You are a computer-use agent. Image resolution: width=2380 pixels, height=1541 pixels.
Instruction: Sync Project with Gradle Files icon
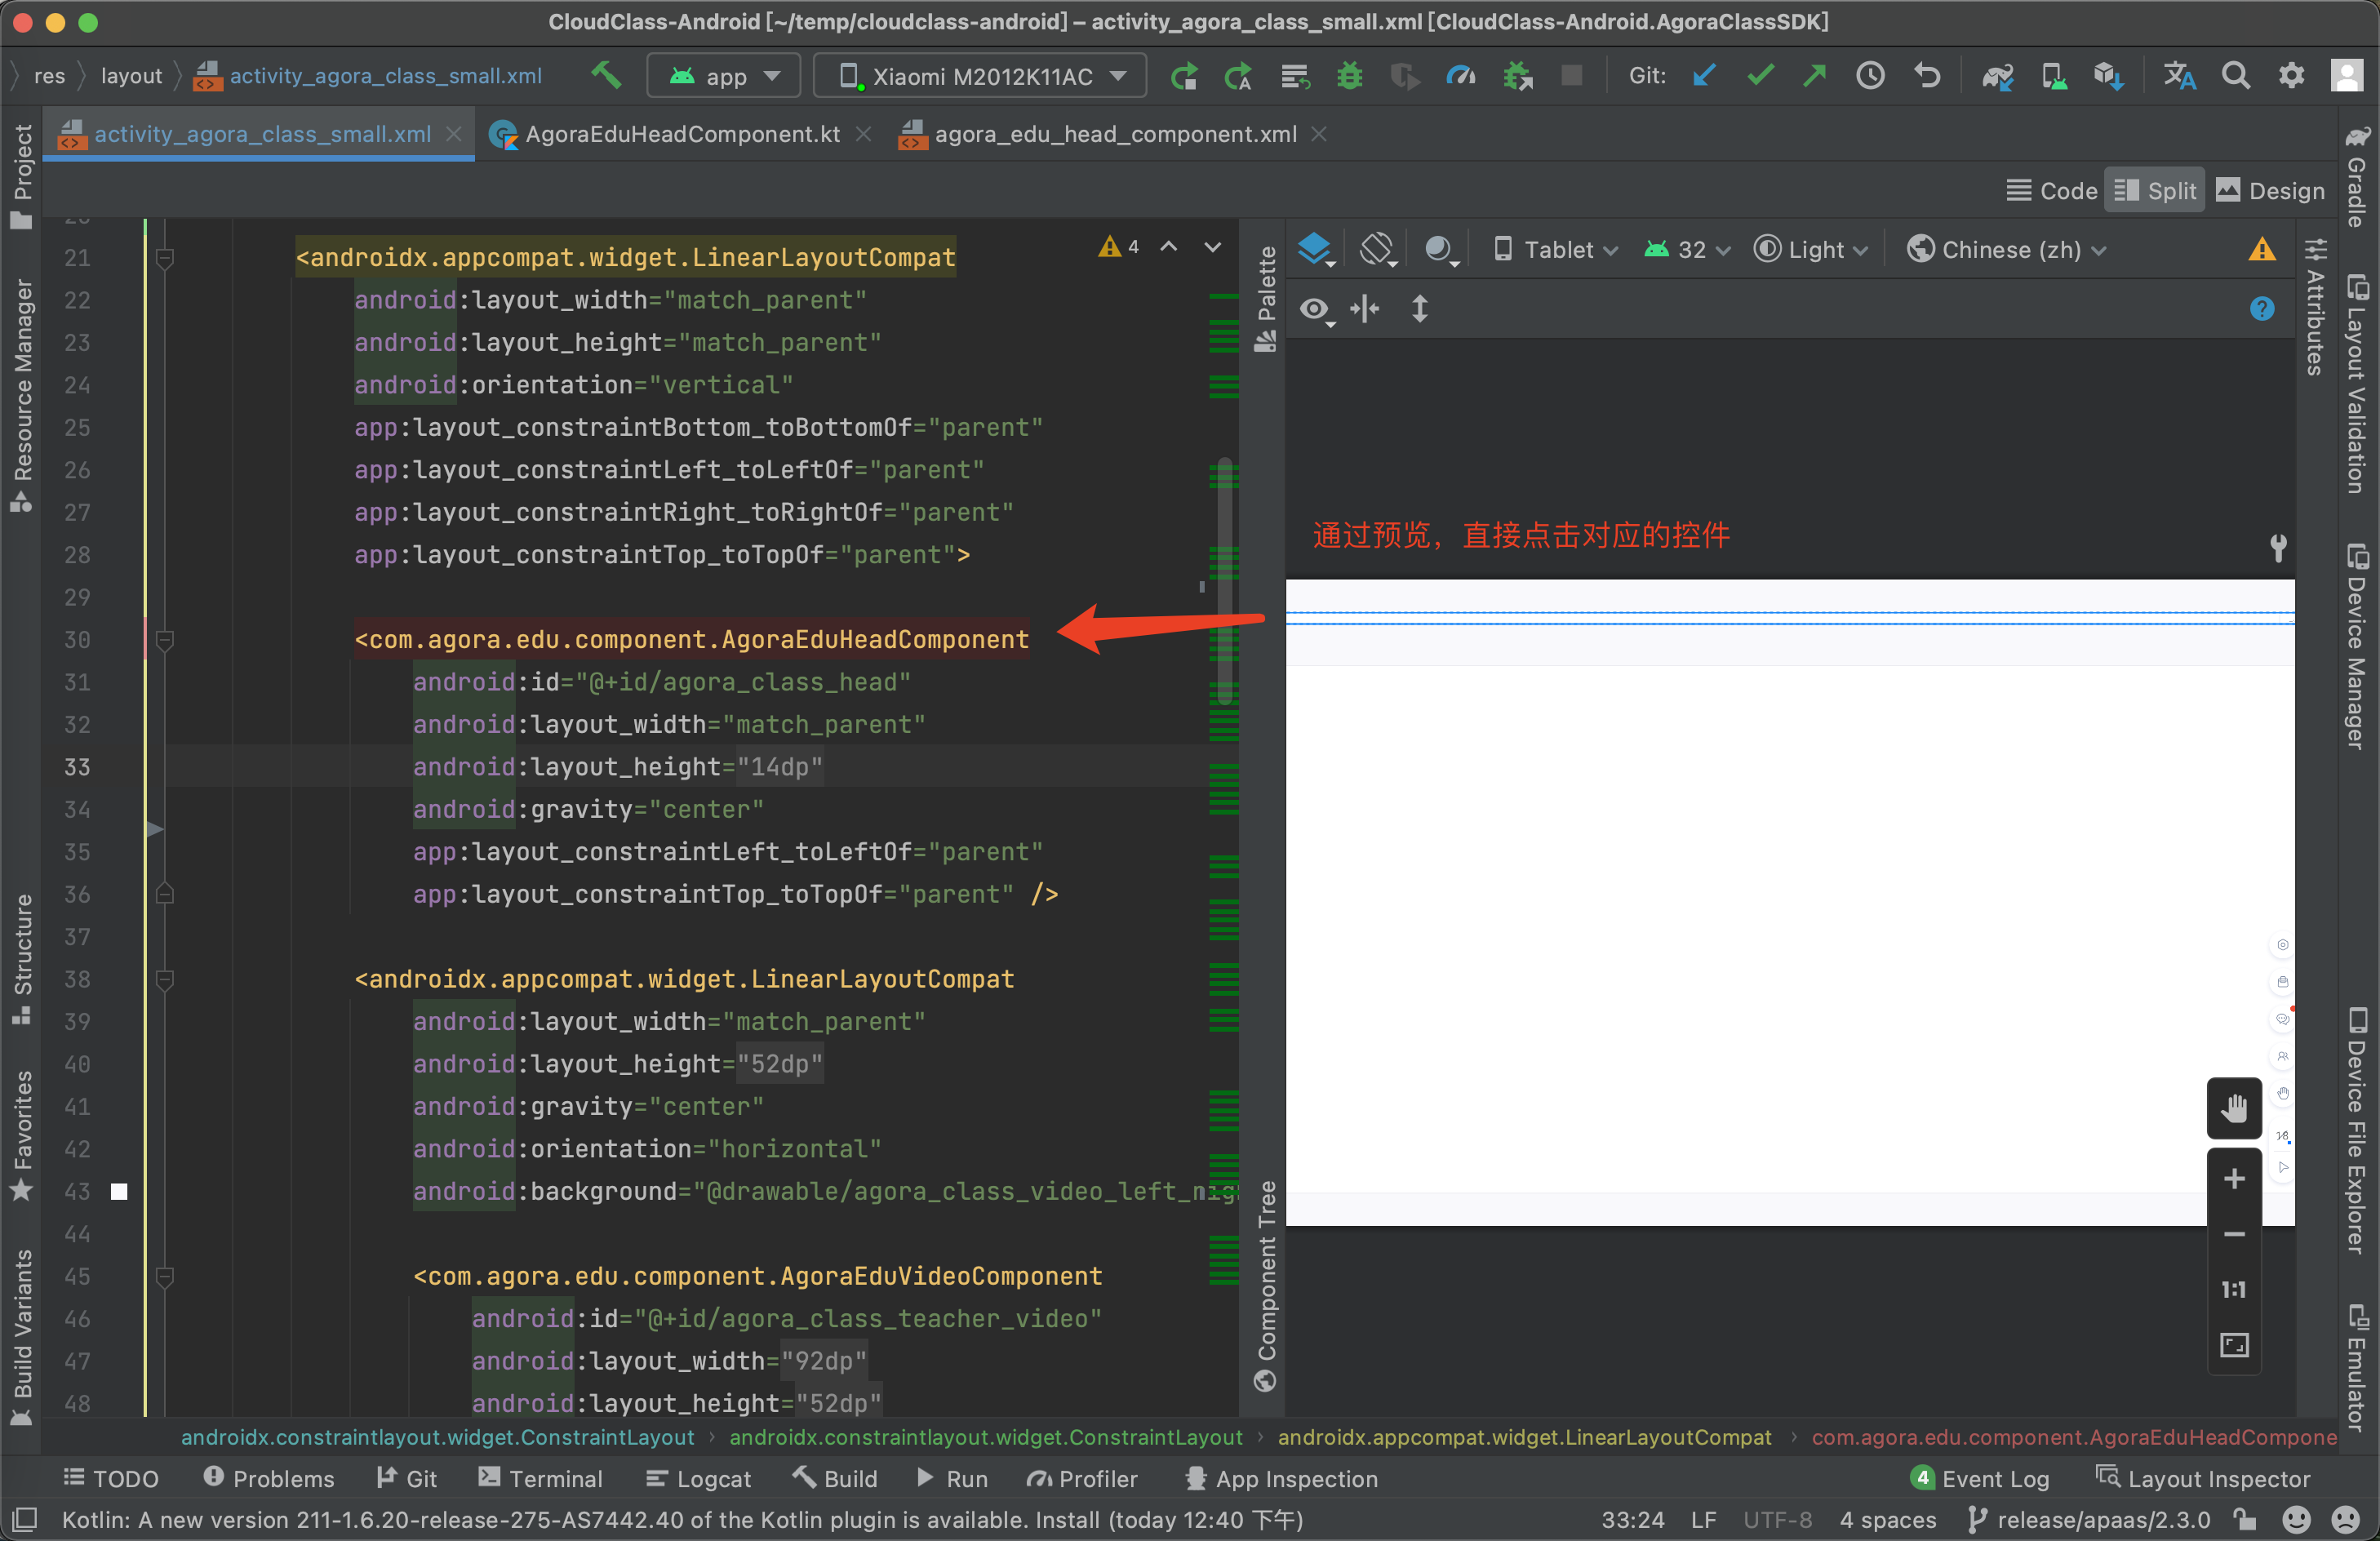[1997, 76]
